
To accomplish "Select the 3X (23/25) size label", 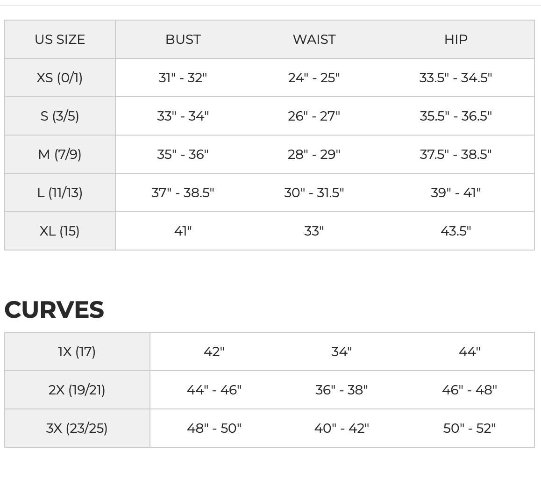I will [77, 428].
